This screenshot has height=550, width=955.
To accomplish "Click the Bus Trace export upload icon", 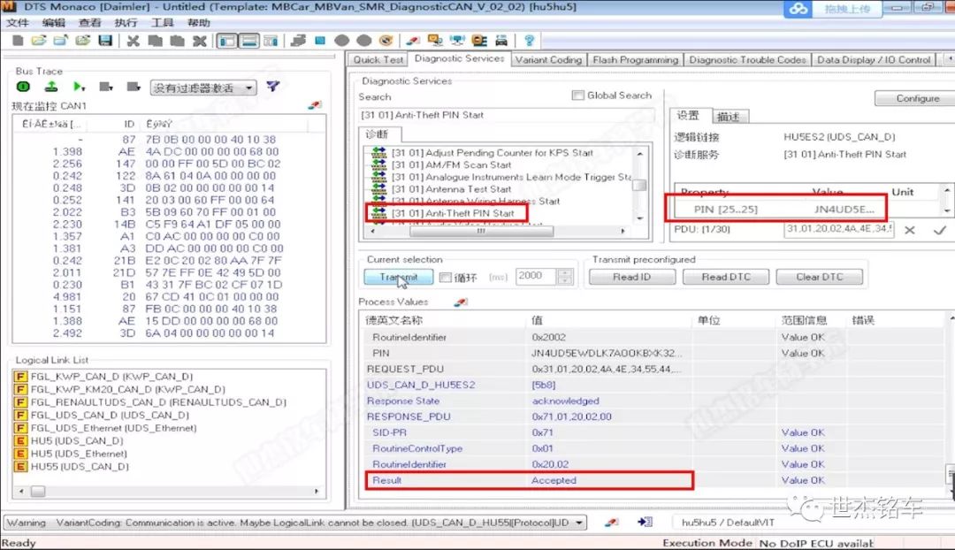I will (x=51, y=87).
